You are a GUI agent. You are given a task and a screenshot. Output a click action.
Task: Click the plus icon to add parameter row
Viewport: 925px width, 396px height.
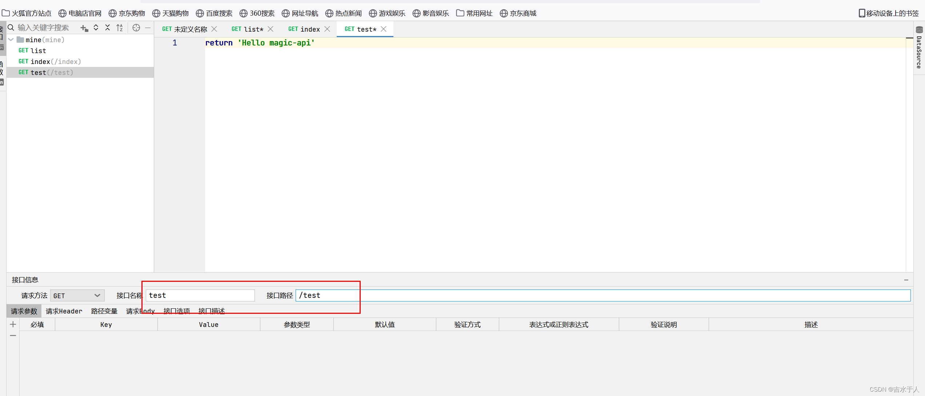(13, 324)
